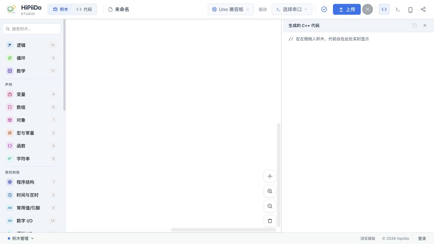Open the Uno 兼容板 board dropdown

tap(231, 9)
